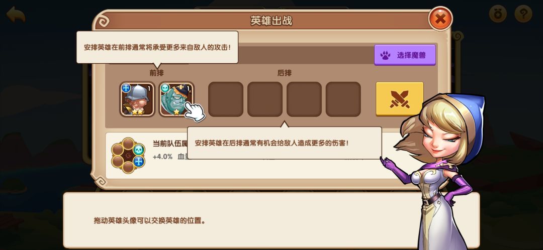The width and height of the screenshot is (543, 250).
Task: Click the blue cross badge on knight portrait
Action: [126, 88]
